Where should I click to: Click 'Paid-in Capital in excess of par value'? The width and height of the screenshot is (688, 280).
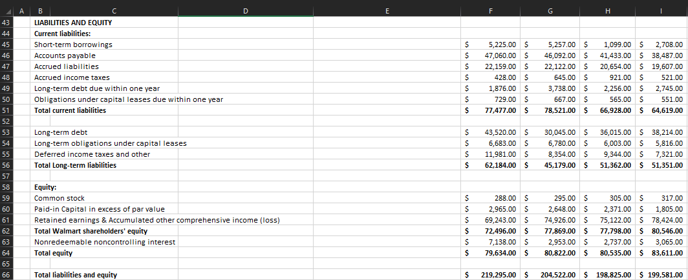pos(100,209)
